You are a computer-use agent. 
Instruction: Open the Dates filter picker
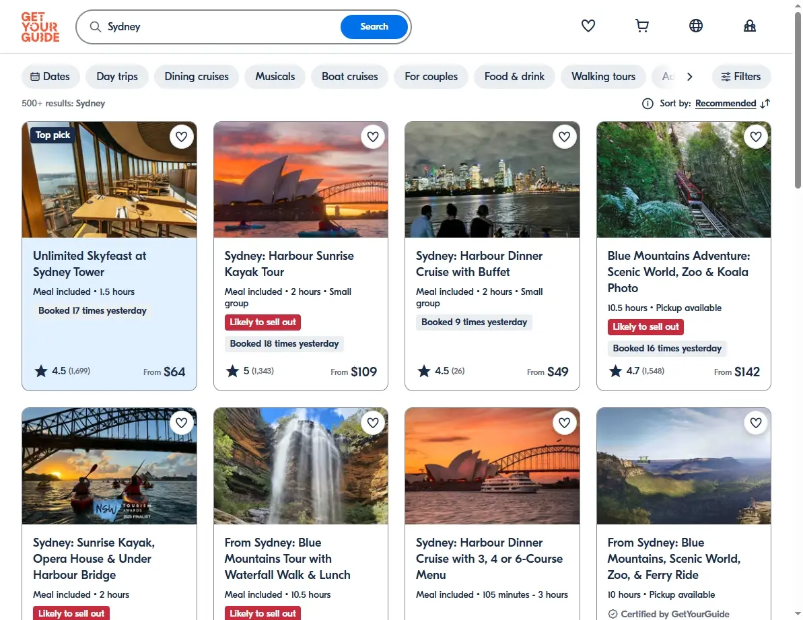(50, 76)
